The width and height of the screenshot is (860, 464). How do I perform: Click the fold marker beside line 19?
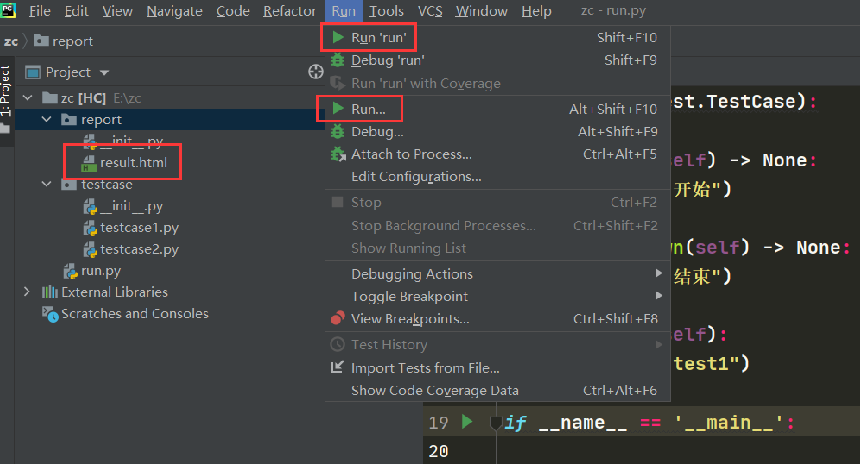(496, 422)
